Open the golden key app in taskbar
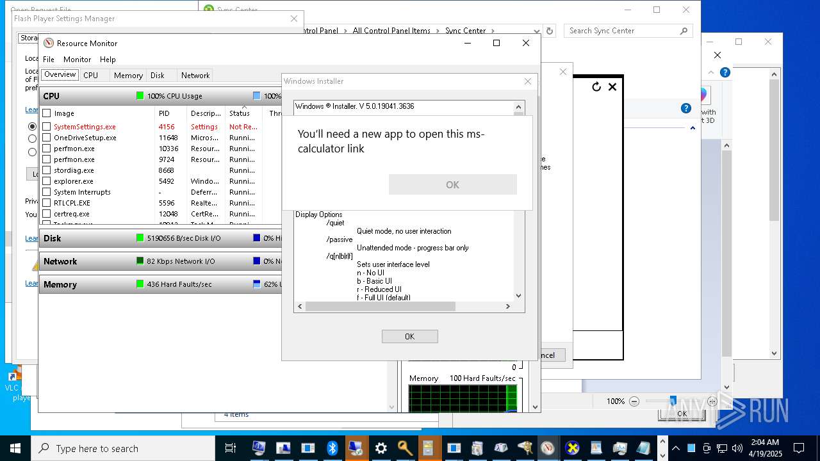Screen dimensions: 820x461 pos(404,448)
